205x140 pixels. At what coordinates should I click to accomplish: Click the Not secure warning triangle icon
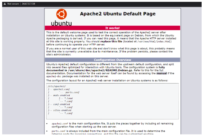pos(5,4)
